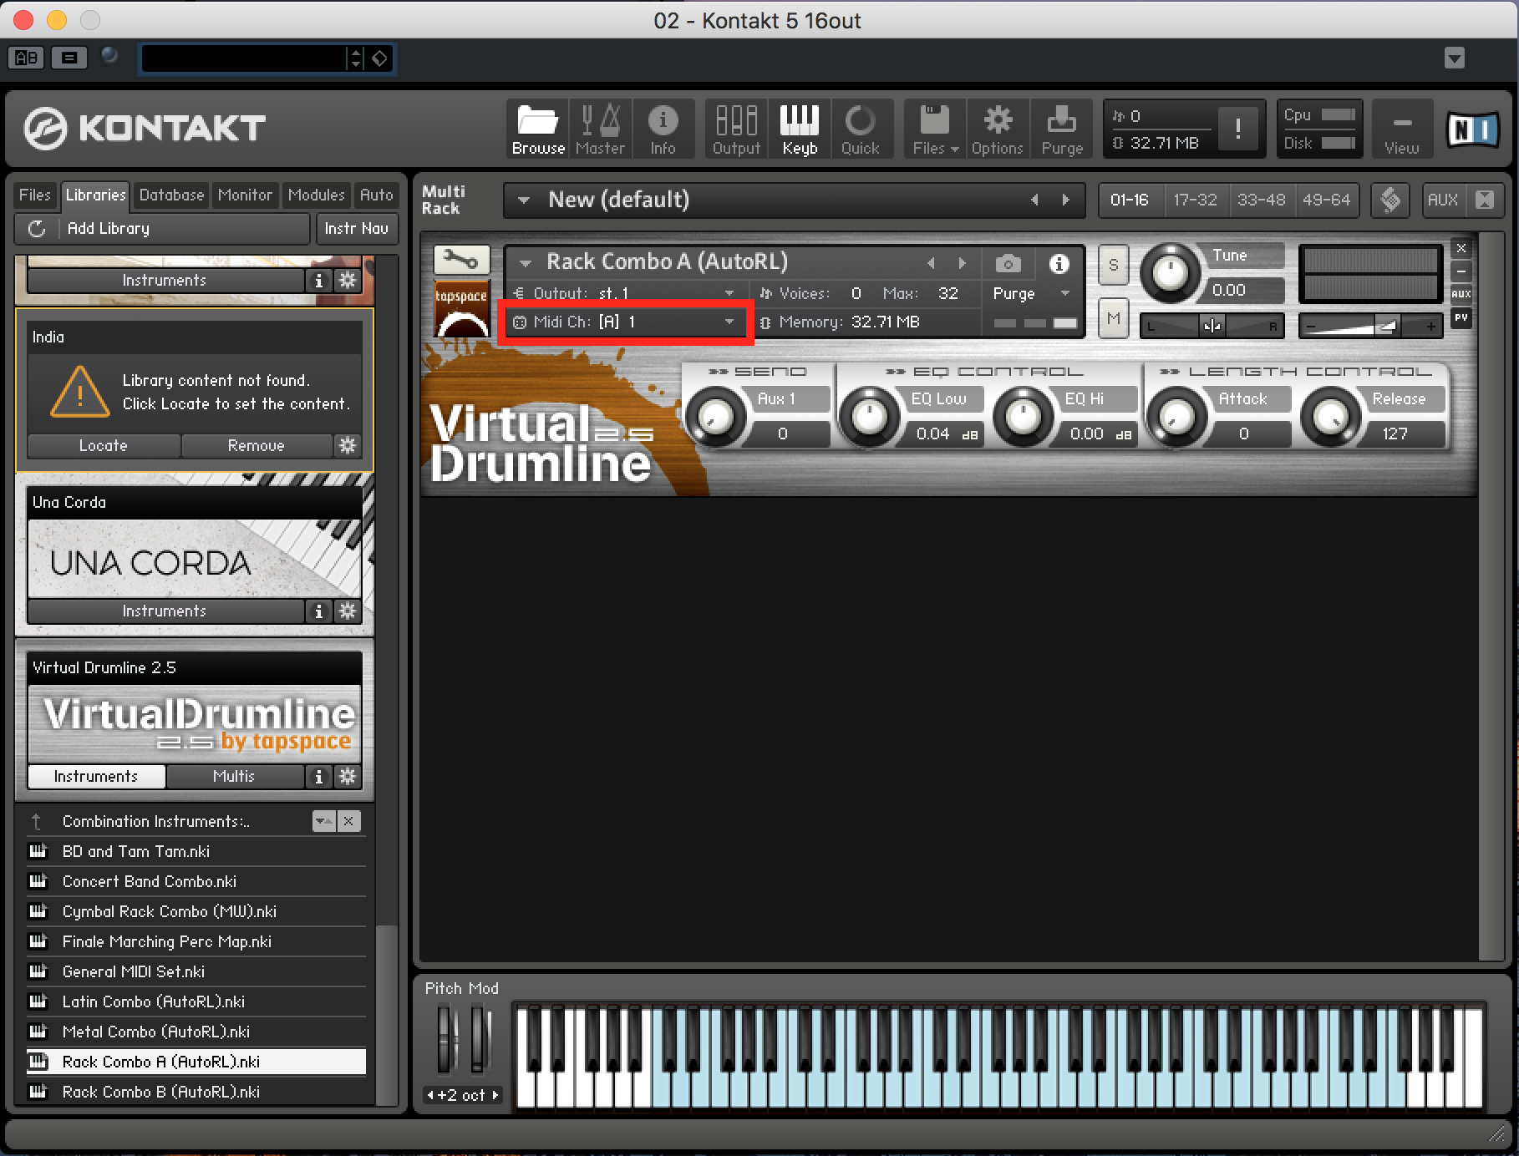The image size is (1519, 1156).
Task: Select Latin Combo (AutoRL).nki file
Action: [x=196, y=1001]
